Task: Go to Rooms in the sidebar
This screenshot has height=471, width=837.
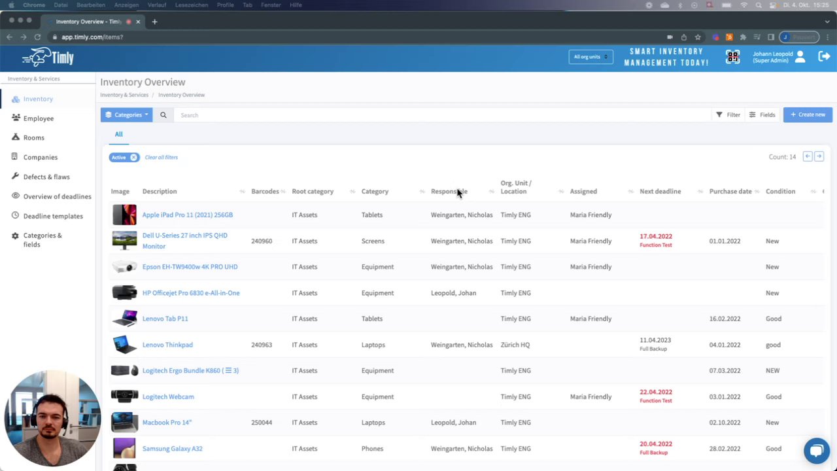Action: click(34, 137)
